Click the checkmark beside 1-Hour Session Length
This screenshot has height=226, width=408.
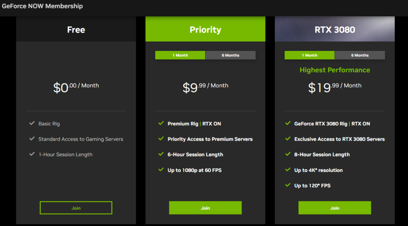[32, 154]
